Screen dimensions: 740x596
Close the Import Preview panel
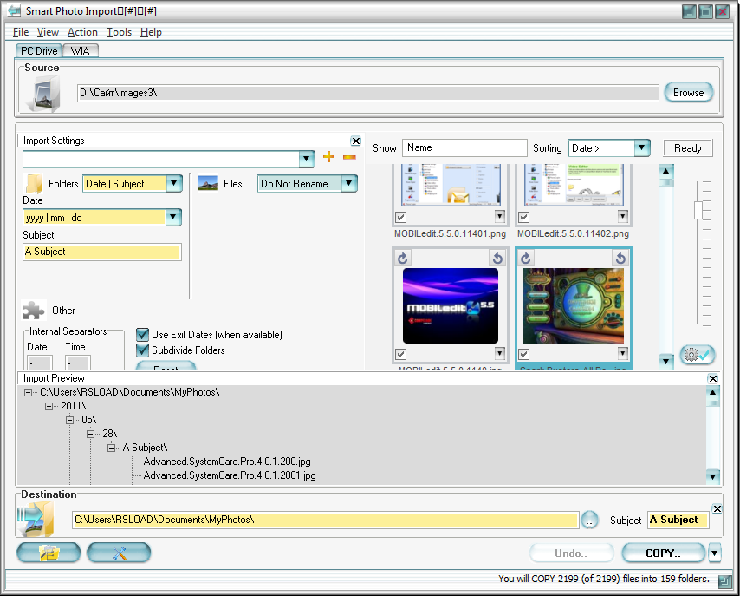713,378
